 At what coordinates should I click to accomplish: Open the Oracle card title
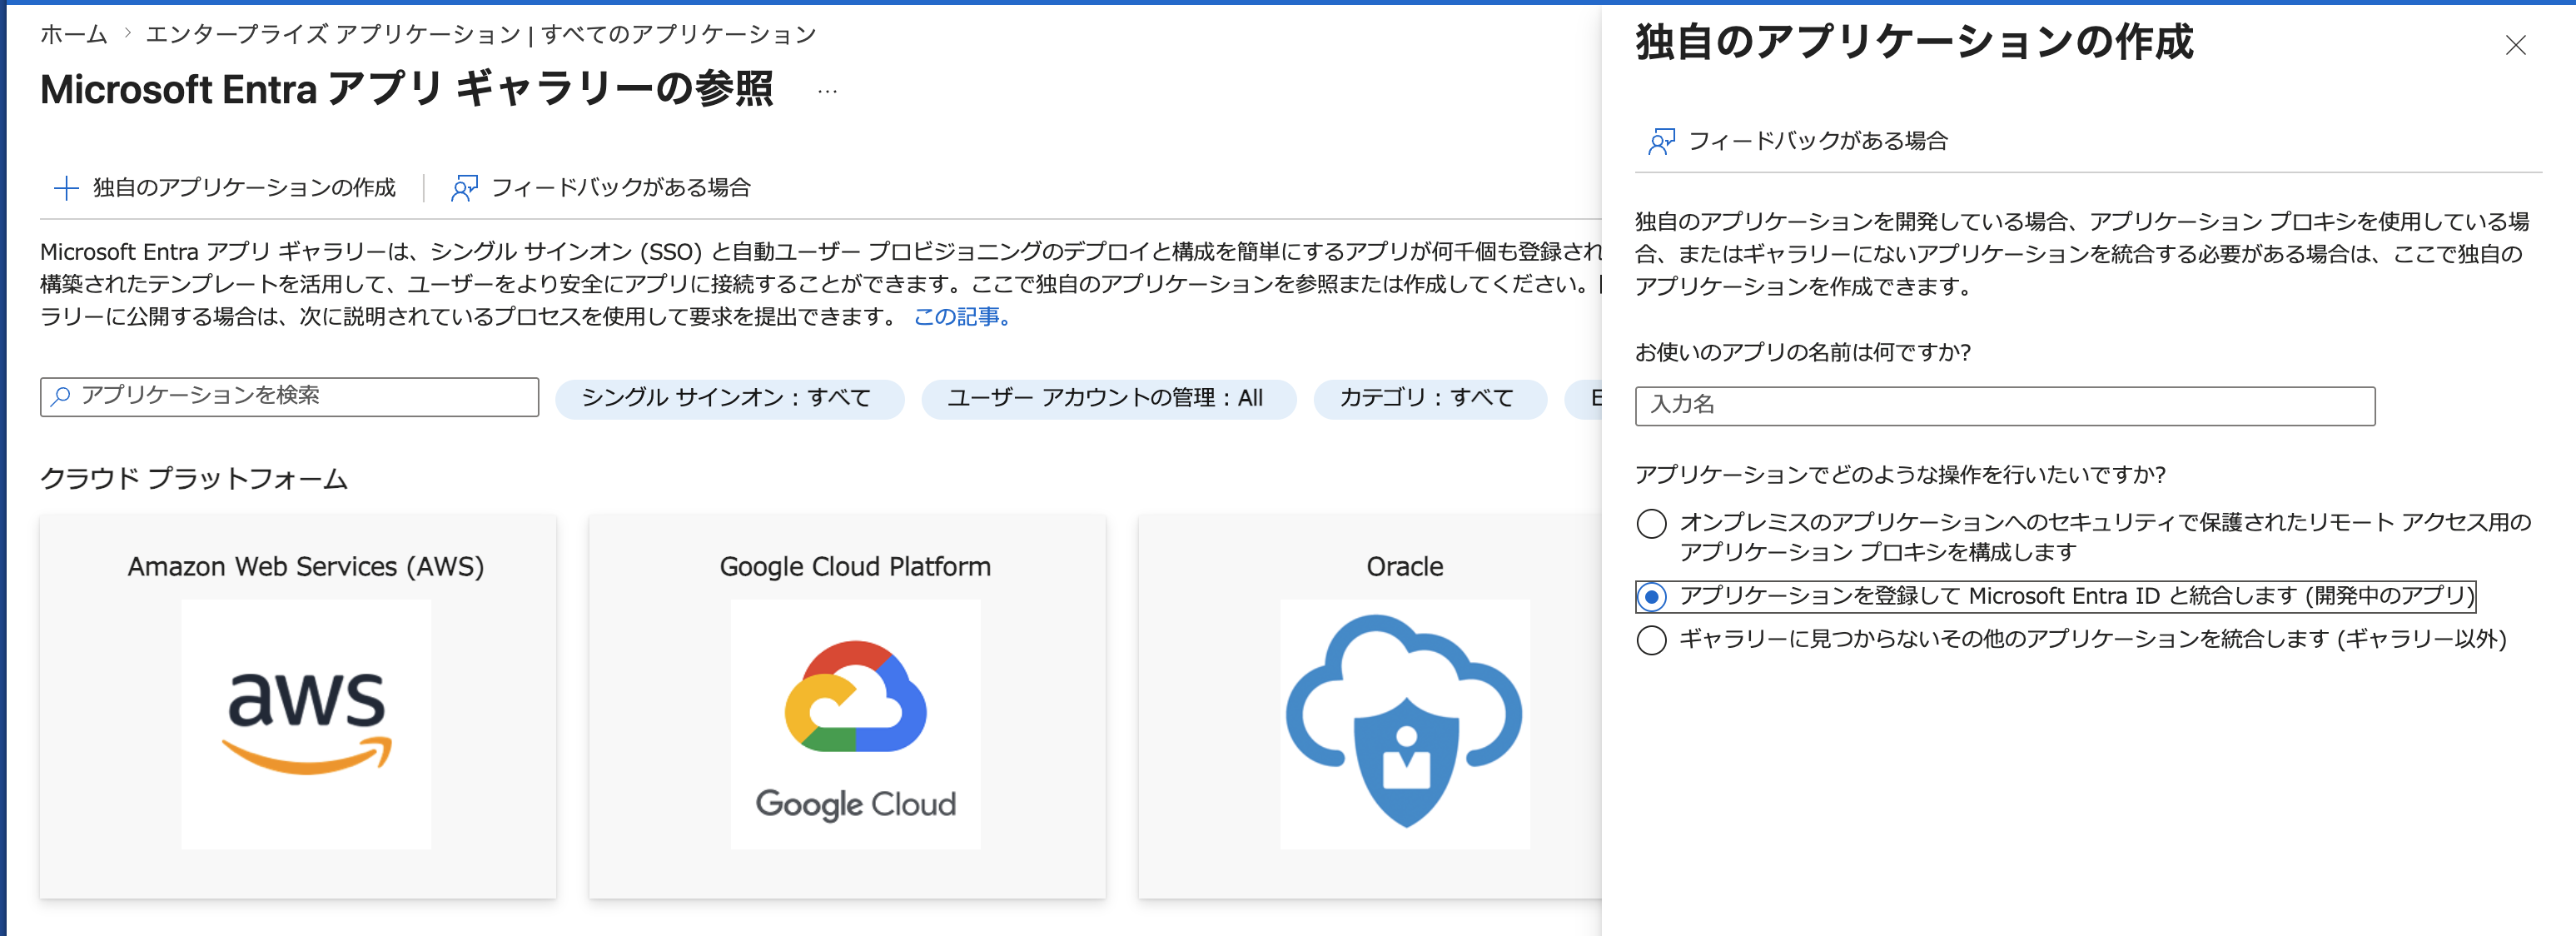pyautogui.click(x=1404, y=567)
